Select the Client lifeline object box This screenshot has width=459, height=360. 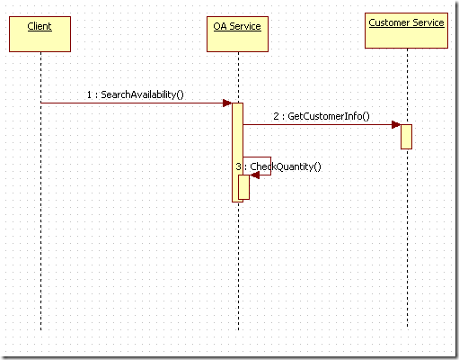click(x=40, y=34)
